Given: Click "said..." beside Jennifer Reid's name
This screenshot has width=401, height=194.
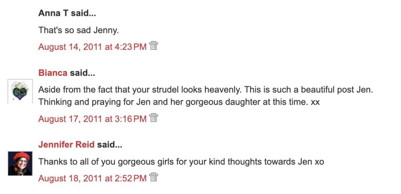Looking at the screenshot, I should (x=109, y=145).
